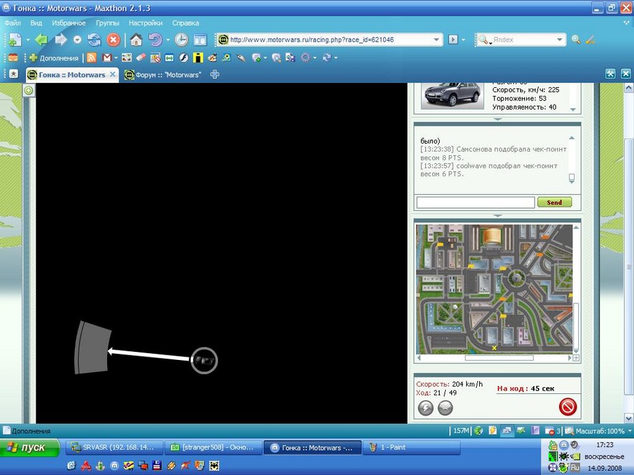This screenshot has width=634, height=475.
Task: Open a new page via new-document icon
Action: pos(15,39)
